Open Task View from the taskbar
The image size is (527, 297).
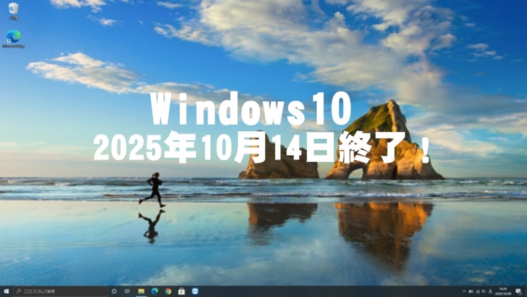tap(127, 291)
